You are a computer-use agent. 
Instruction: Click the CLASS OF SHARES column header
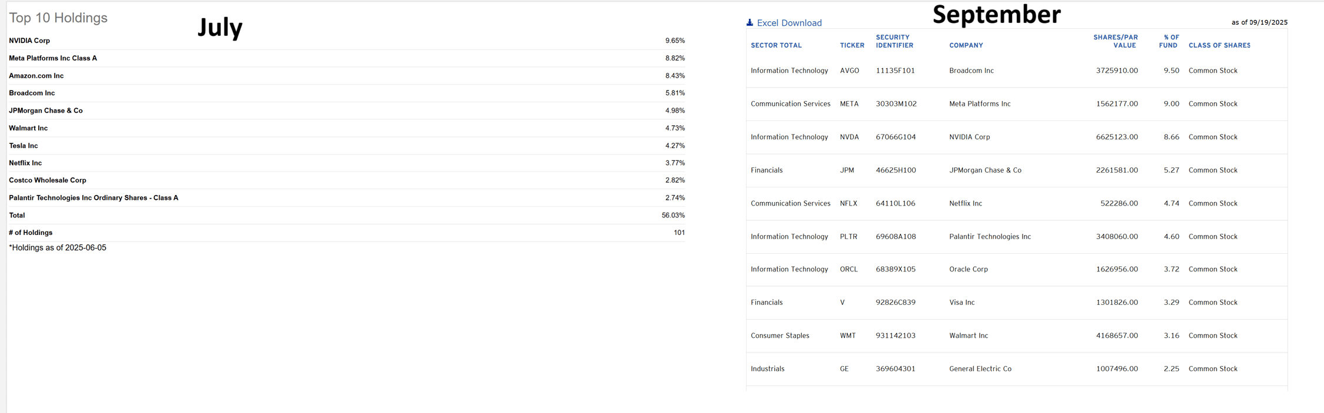[x=1219, y=45]
